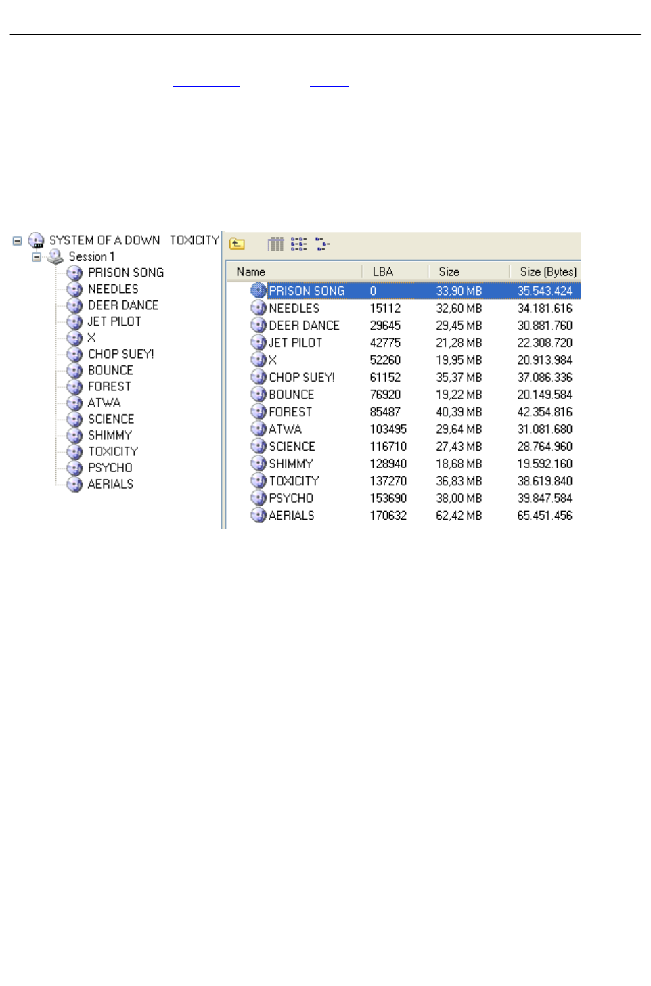
Task: Collapse the Session 1 tree node
Action: pos(37,256)
